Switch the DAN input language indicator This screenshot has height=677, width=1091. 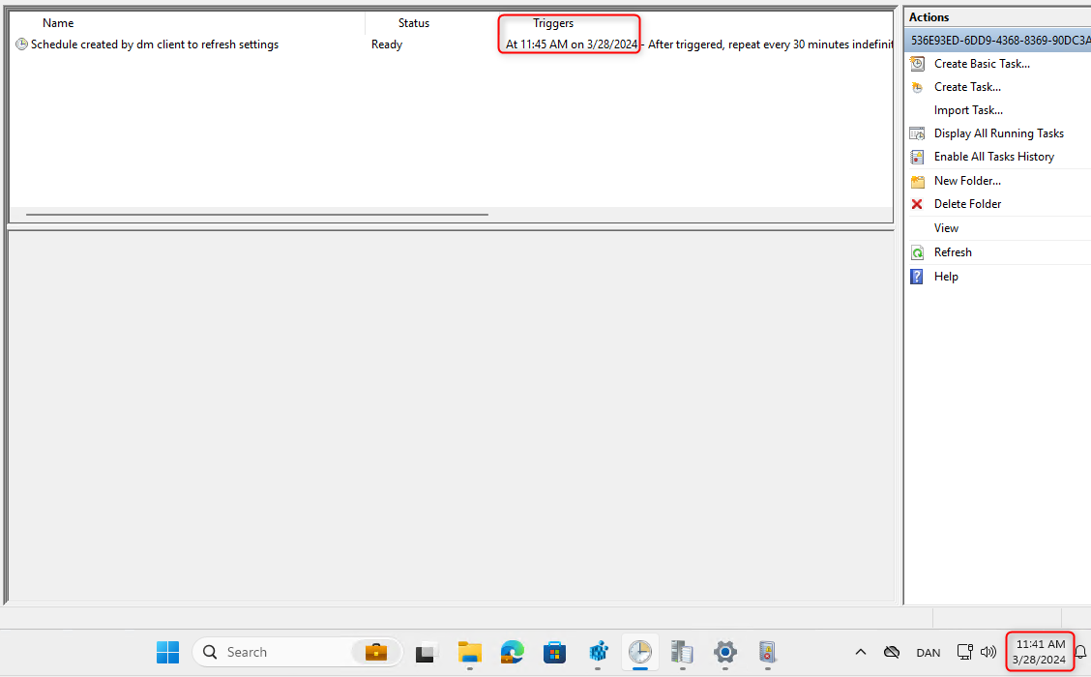point(929,653)
